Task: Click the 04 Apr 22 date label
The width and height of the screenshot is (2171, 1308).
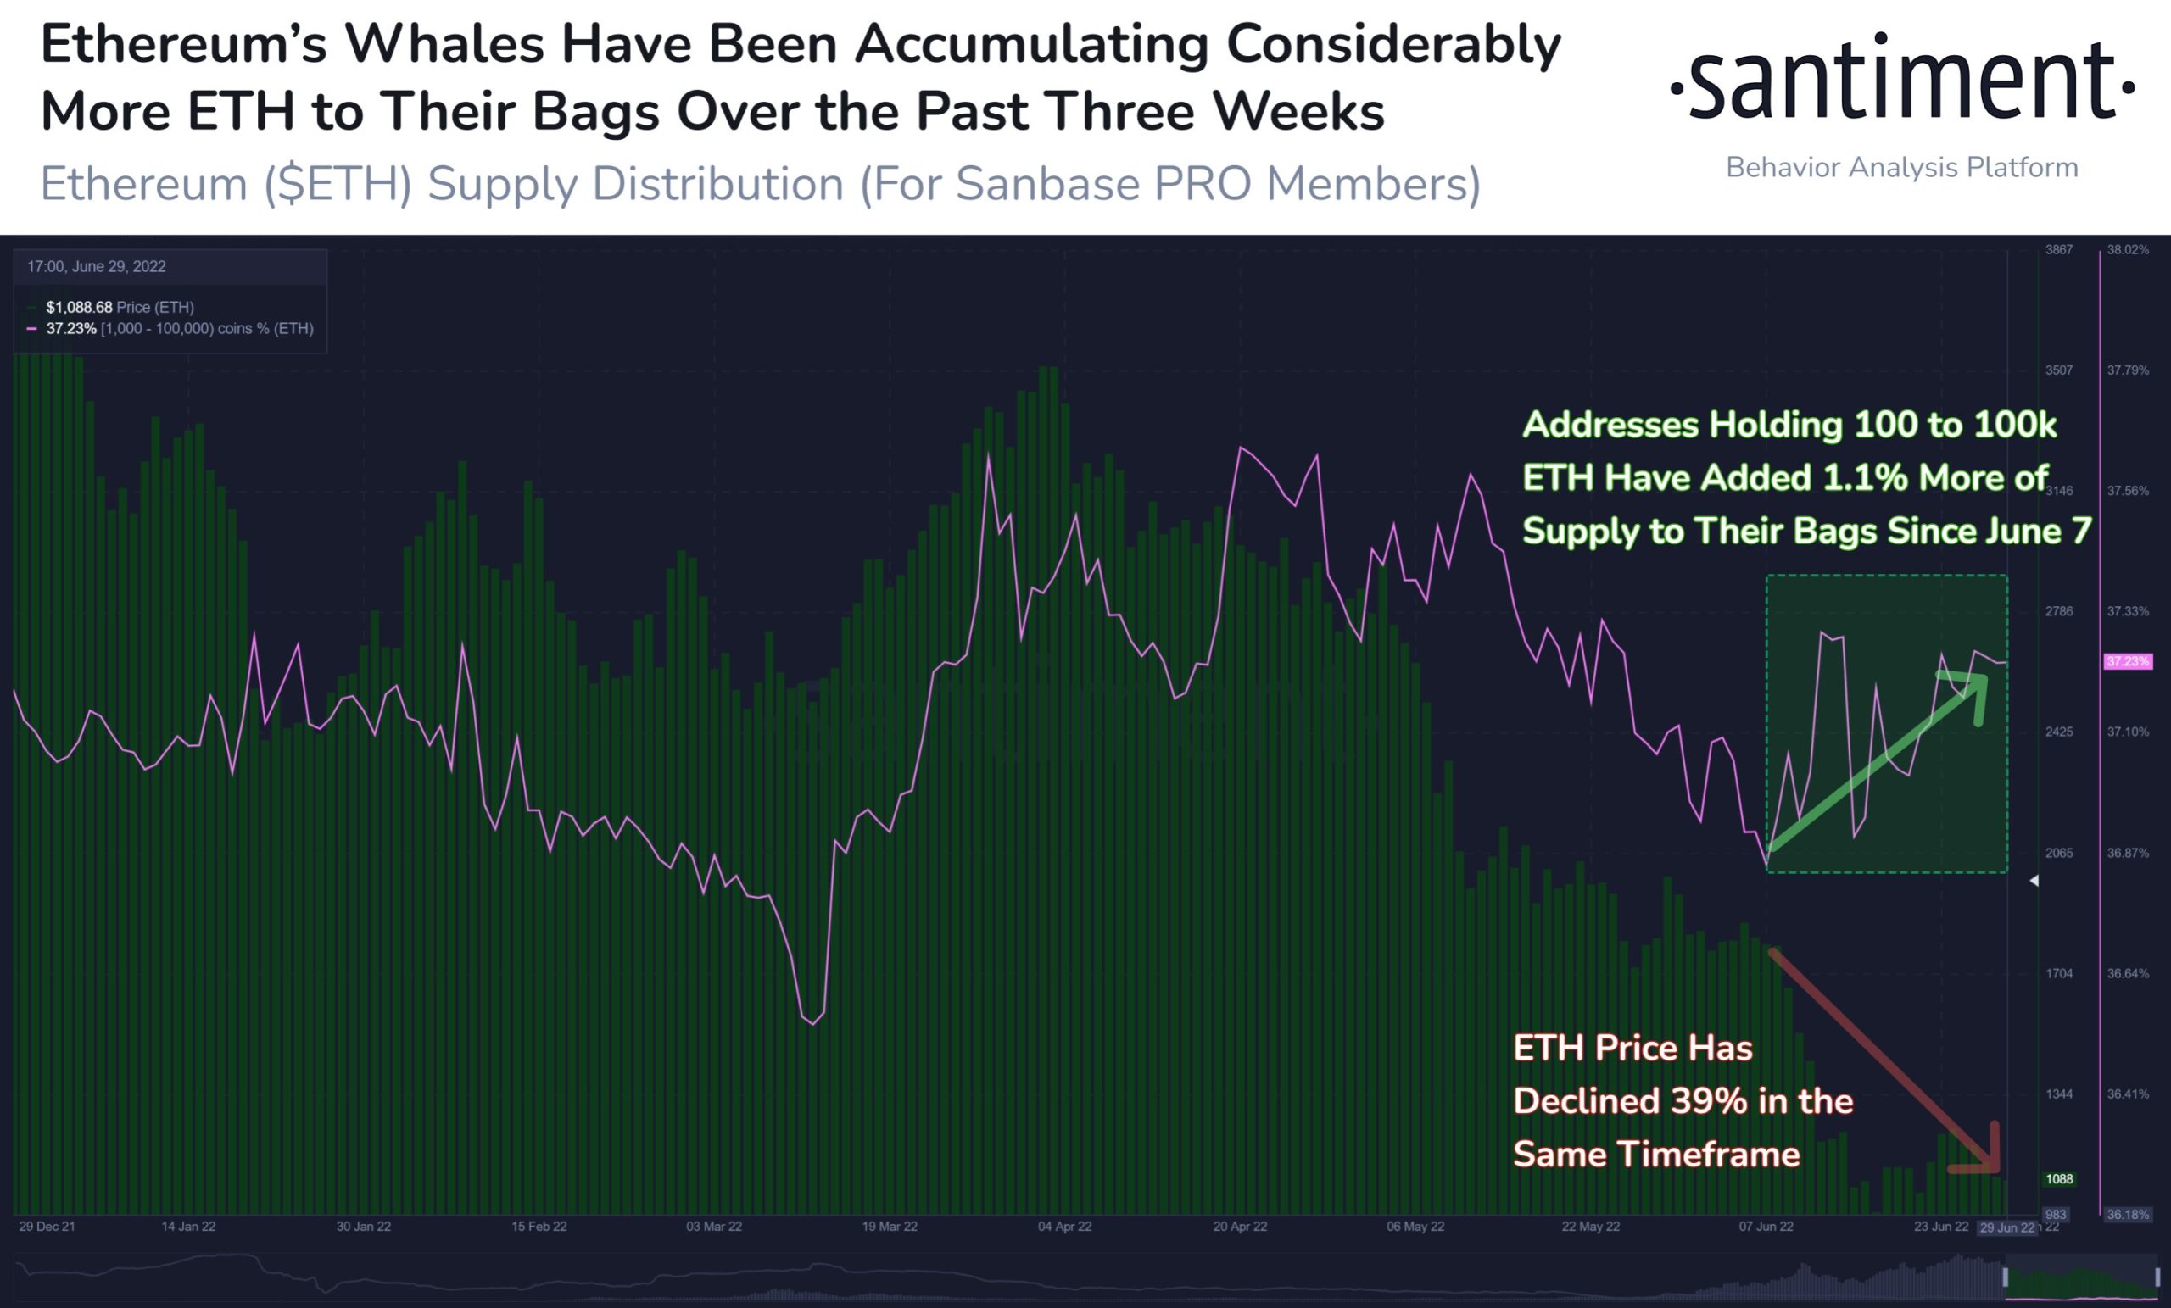Action: pyautogui.click(x=1064, y=1226)
